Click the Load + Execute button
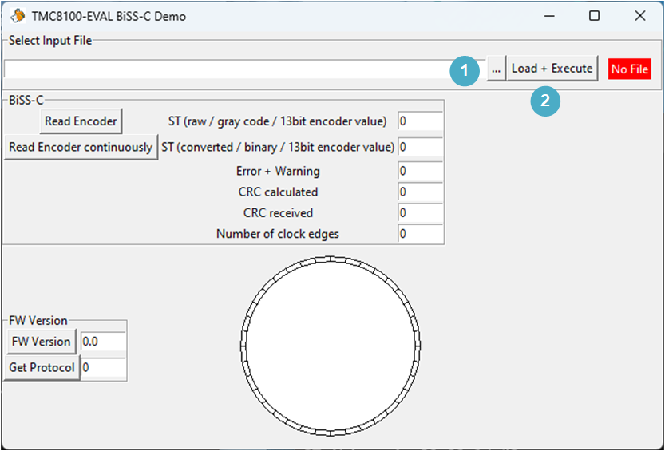665x451 pixels. (x=552, y=69)
